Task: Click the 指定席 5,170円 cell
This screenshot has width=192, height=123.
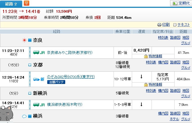Action: [x=163, y=77]
